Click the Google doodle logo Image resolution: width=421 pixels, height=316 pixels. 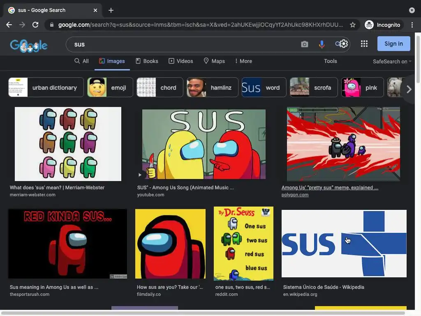[29, 46]
